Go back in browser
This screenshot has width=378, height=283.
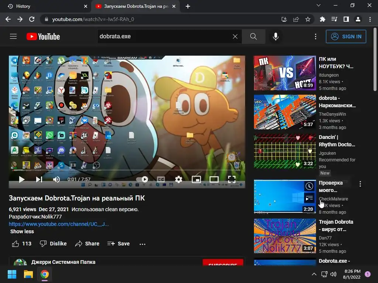coord(8,19)
